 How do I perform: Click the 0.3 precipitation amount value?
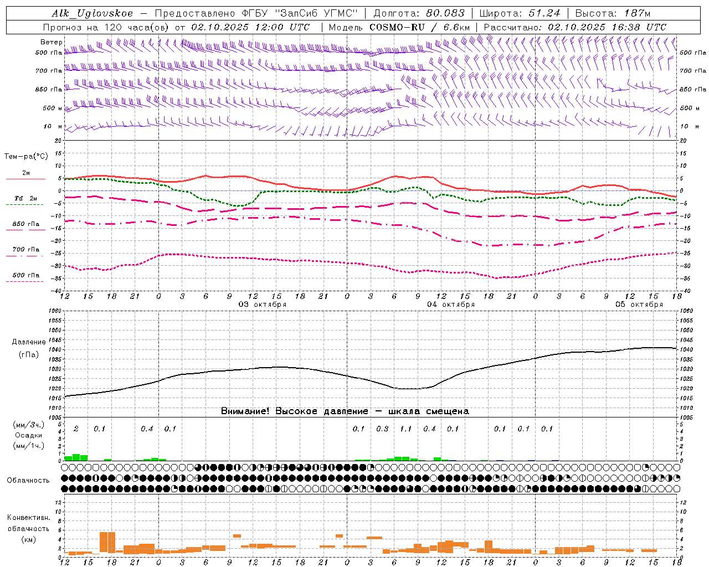[x=382, y=429]
